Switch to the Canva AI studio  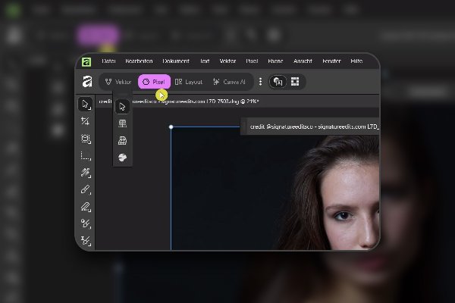(x=229, y=82)
